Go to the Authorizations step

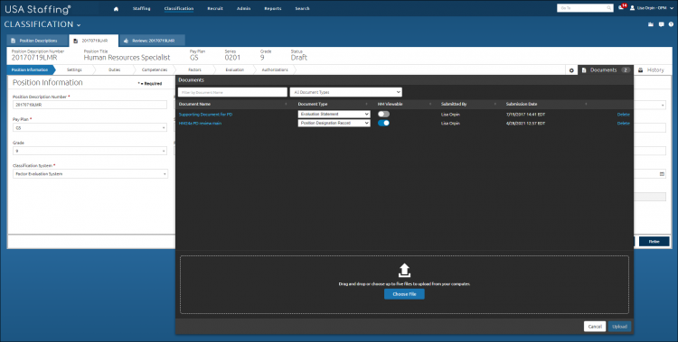(x=275, y=70)
